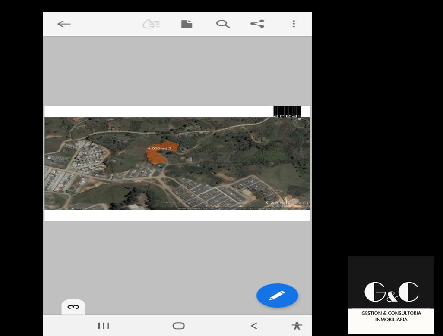This screenshot has width=443, height=336.
Task: Tap the page number 3 indicator
Action: (73, 307)
